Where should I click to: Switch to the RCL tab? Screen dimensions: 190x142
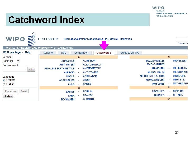coord(64,53)
